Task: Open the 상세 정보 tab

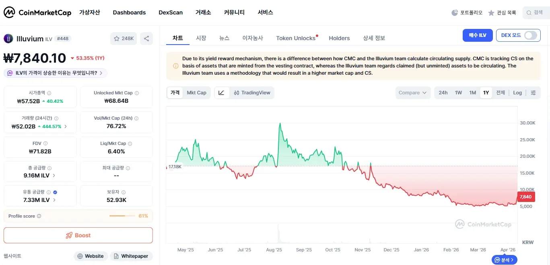Action: 374,38
